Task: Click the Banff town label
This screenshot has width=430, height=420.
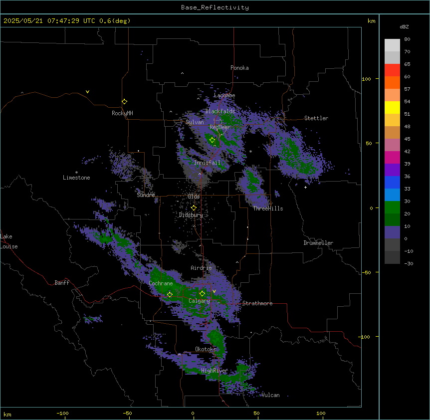Action: click(62, 283)
